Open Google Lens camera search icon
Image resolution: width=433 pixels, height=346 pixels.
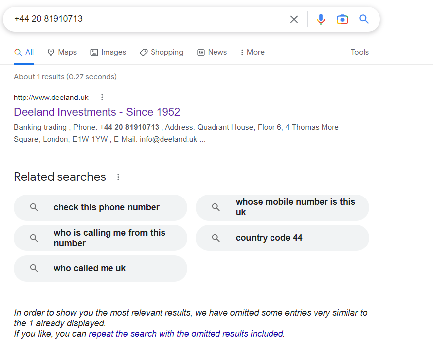click(342, 19)
